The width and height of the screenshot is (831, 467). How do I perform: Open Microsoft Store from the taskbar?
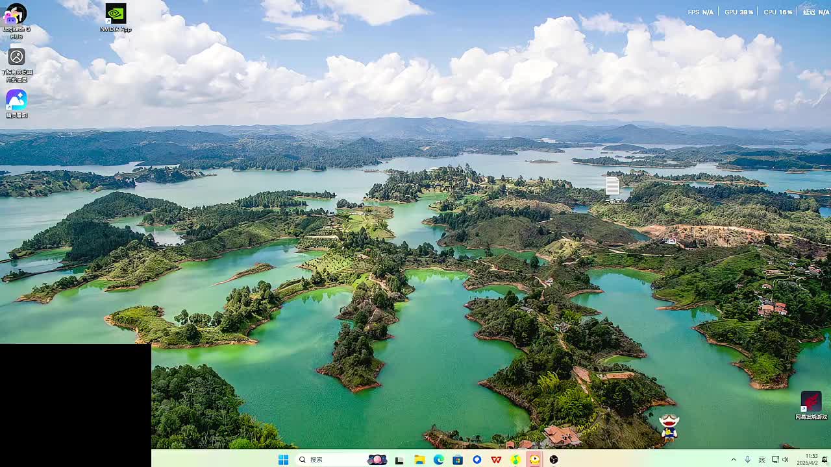[458, 460]
